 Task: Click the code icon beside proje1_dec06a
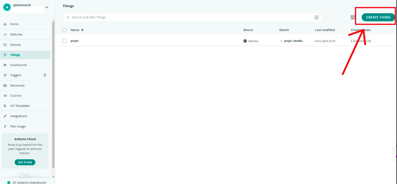tap(282, 41)
